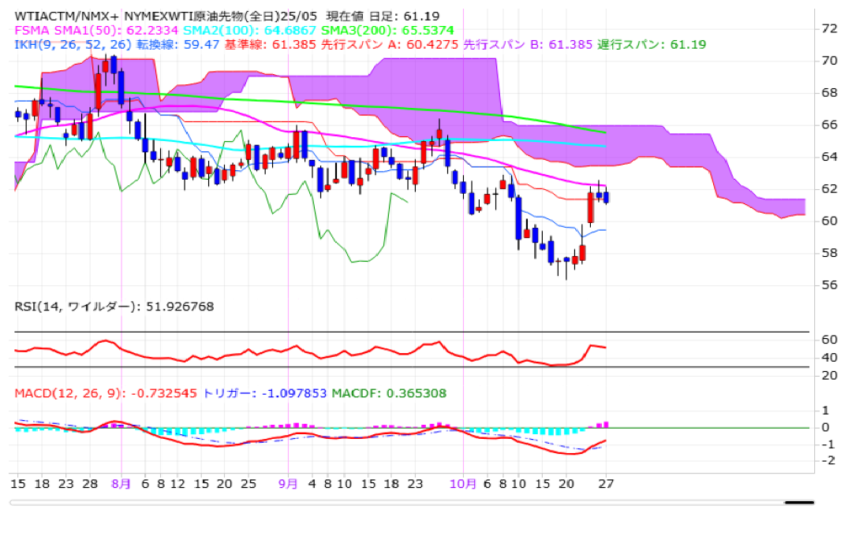Click the 8月 marker on the date axis
This screenshot has width=852, height=554.
pyautogui.click(x=121, y=484)
